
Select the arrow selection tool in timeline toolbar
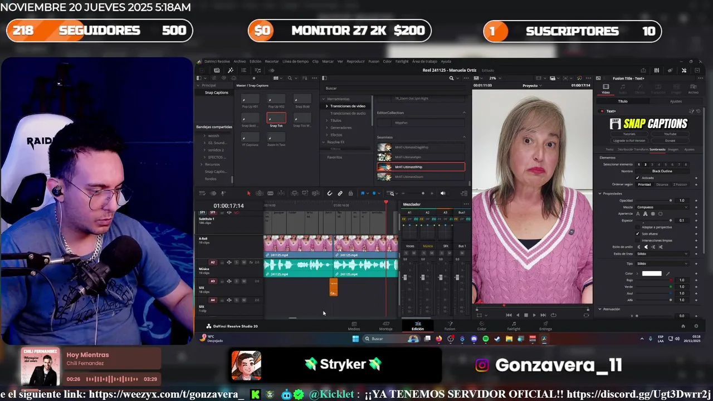[x=248, y=193]
